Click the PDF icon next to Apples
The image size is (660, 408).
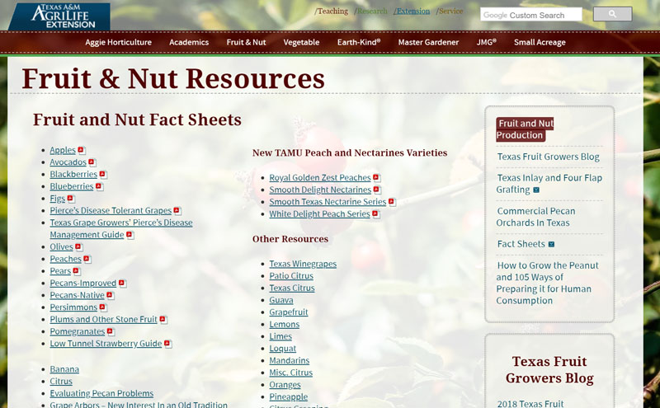[x=81, y=150]
